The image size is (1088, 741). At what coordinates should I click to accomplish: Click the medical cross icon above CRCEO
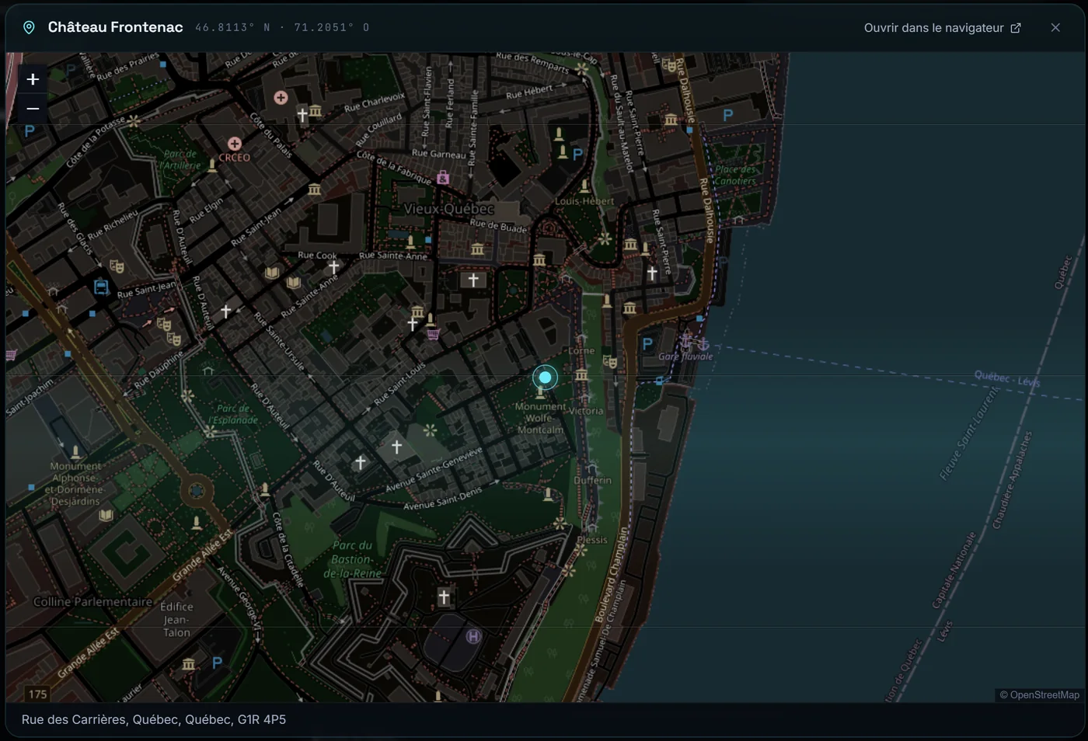[x=234, y=144]
